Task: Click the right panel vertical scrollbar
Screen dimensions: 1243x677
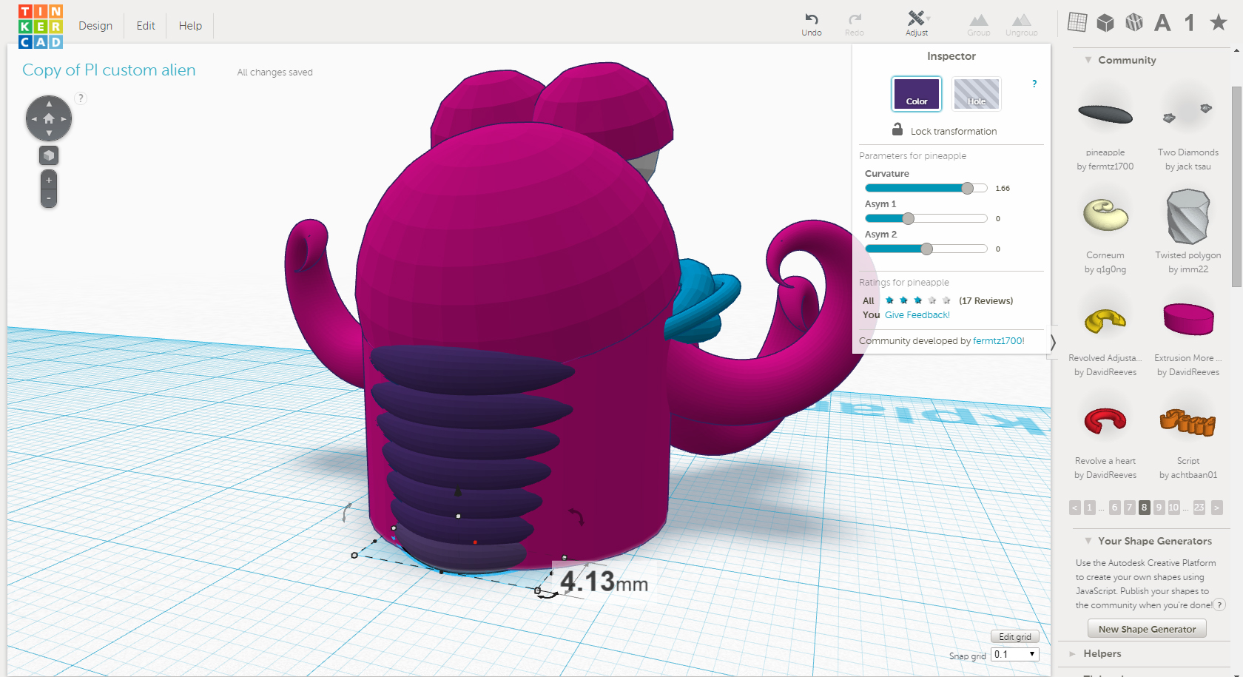Action: [x=1236, y=186]
